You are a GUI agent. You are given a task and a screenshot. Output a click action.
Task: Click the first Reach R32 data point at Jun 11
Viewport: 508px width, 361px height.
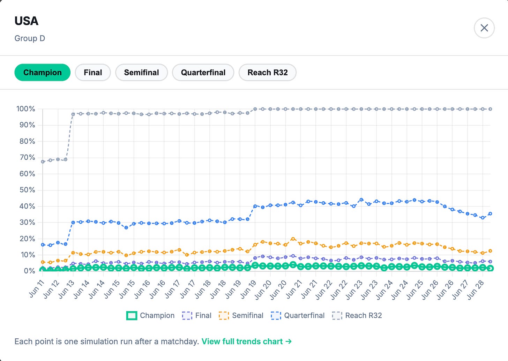tap(43, 161)
